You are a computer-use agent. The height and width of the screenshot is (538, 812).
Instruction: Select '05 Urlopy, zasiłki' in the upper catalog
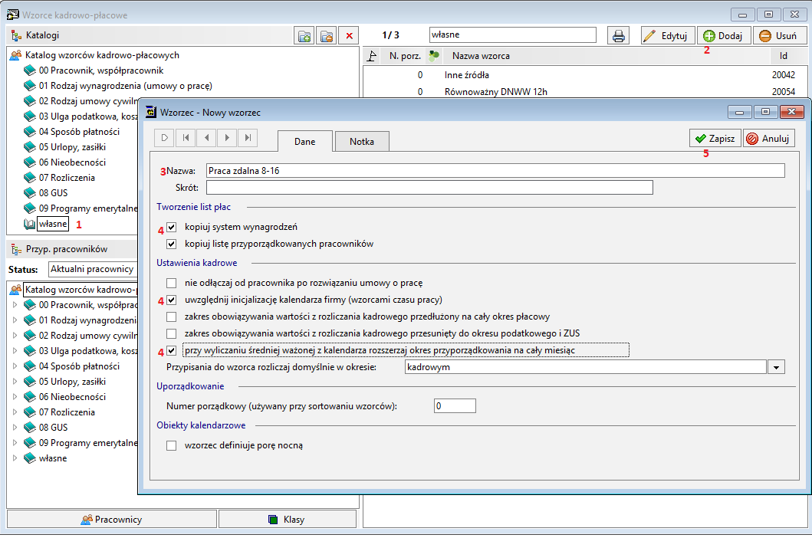72,147
